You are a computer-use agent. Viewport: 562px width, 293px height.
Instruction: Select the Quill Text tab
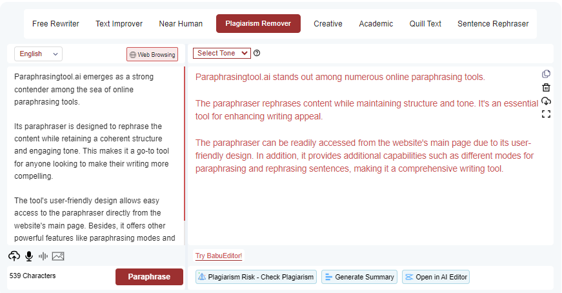425,24
